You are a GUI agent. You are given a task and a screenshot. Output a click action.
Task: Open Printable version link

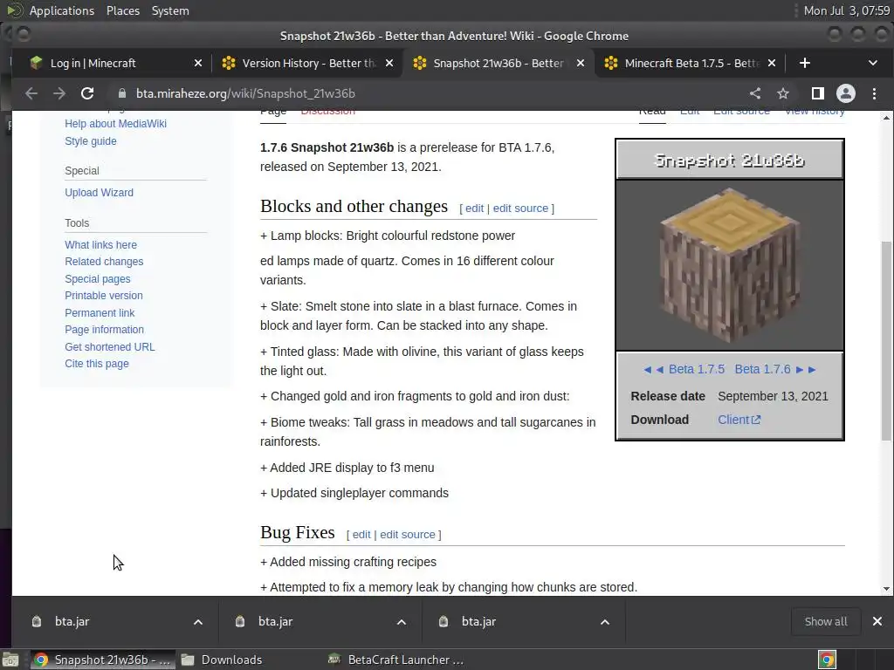coord(104,296)
